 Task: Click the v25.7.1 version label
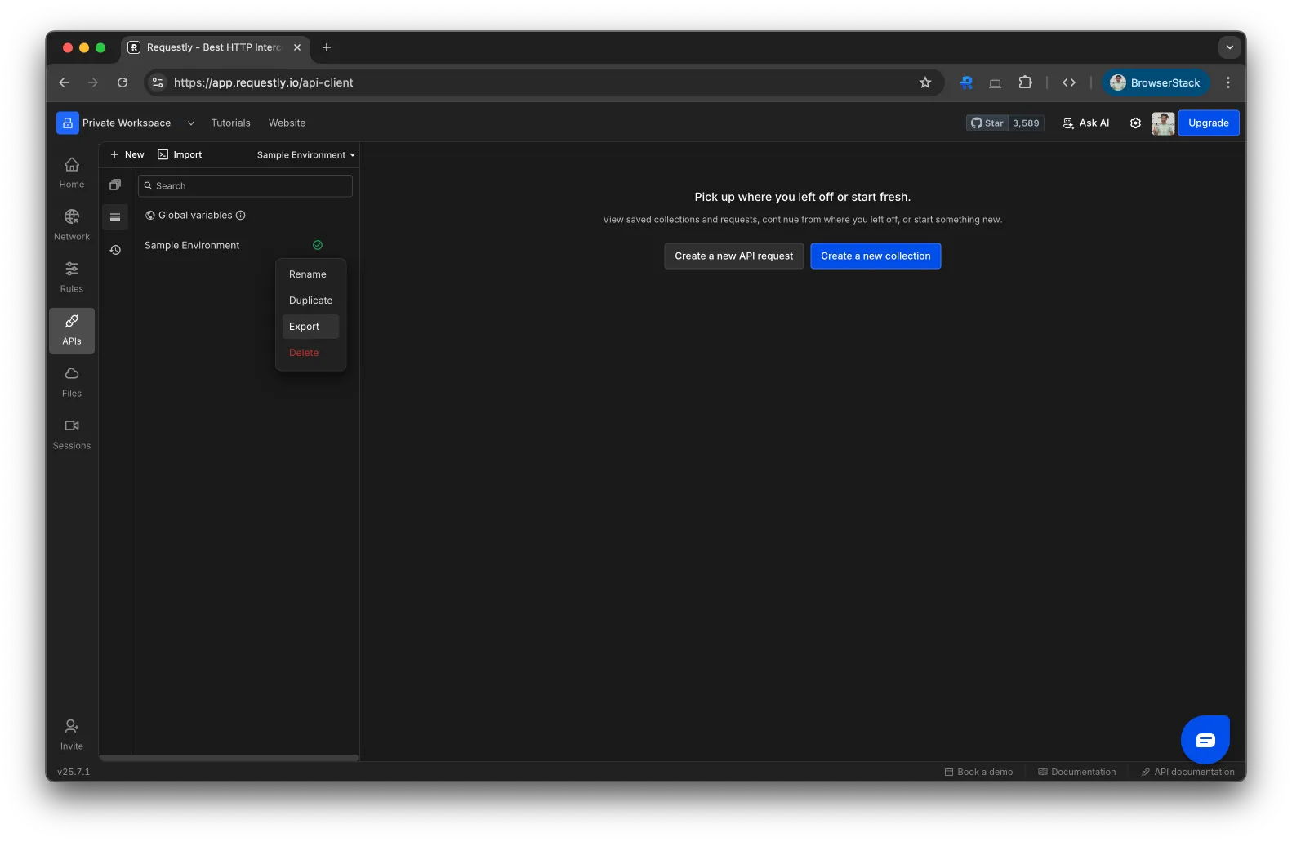[74, 772]
